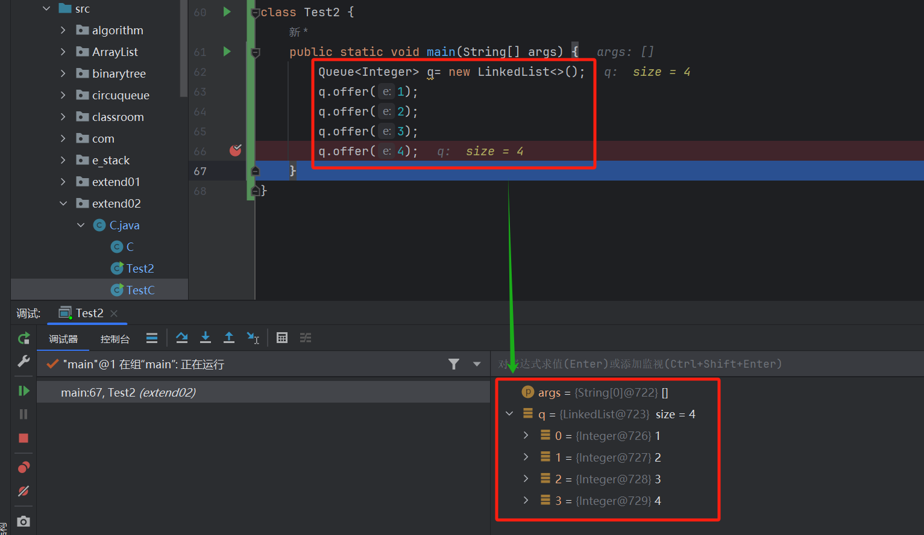Toggle Mute Breakpoints
924x535 pixels.
click(x=24, y=491)
